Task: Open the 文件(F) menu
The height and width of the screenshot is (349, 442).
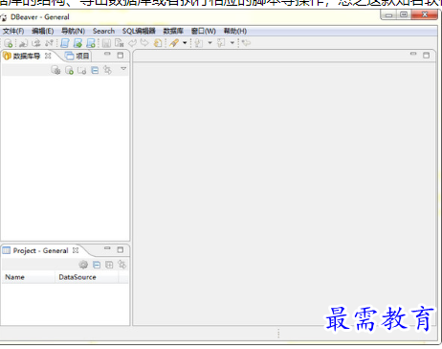Action: point(13,31)
